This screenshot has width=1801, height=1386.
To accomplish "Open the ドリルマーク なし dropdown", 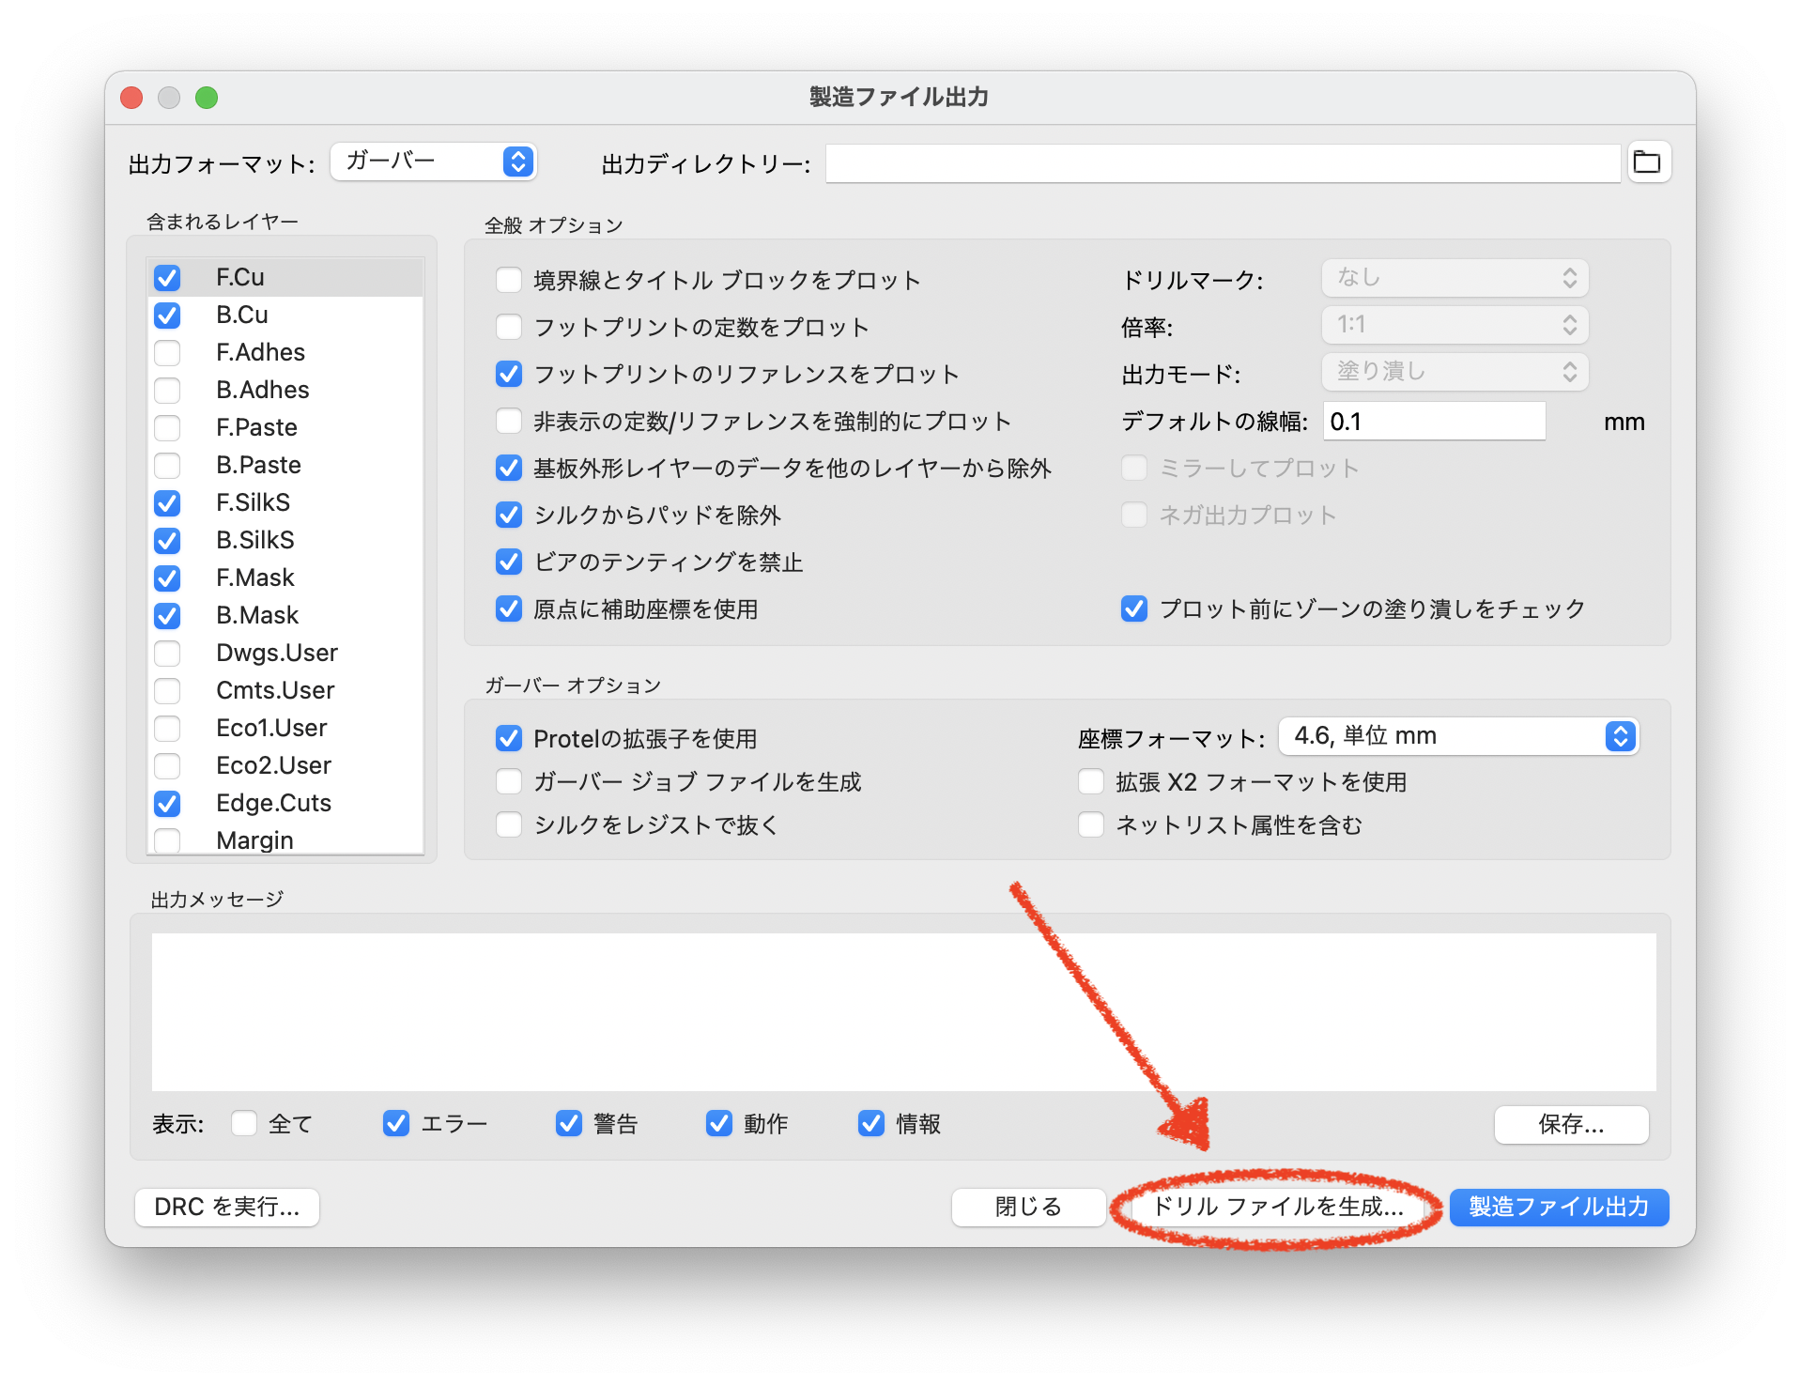I will pos(1455,278).
